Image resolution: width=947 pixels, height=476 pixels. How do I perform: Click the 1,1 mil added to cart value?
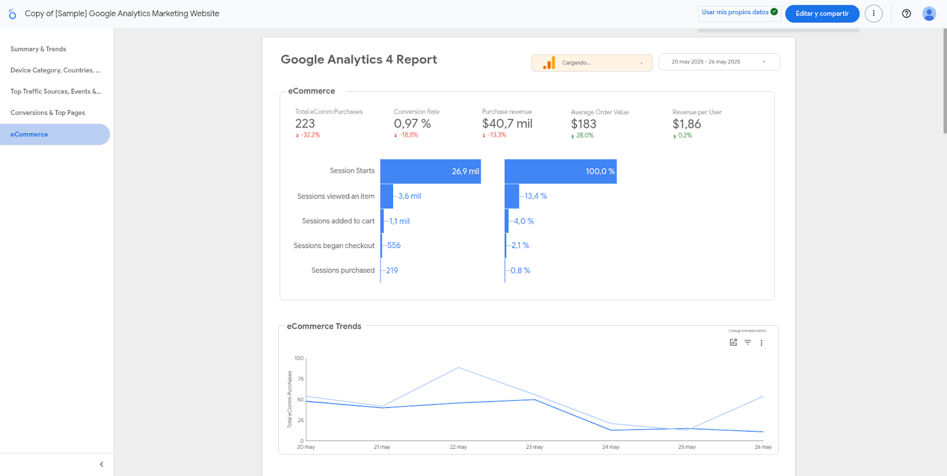[x=400, y=221]
